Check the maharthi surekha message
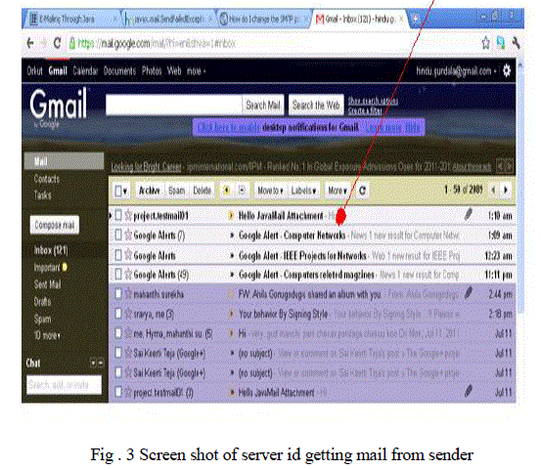 point(118,294)
